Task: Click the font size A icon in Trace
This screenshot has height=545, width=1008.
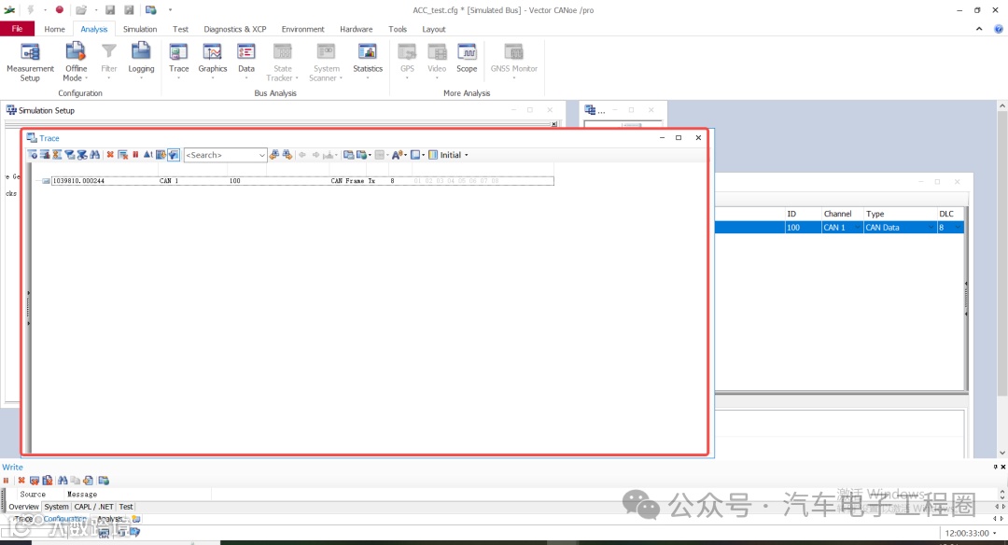Action: point(397,155)
